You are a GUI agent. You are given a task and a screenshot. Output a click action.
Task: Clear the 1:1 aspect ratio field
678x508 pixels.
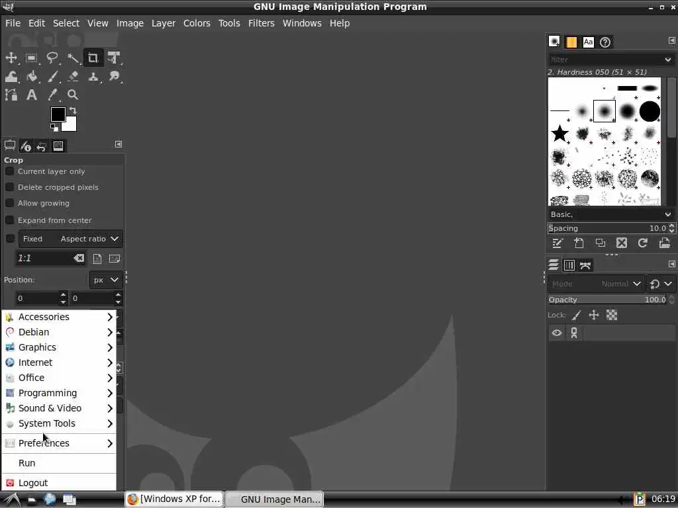pos(79,259)
